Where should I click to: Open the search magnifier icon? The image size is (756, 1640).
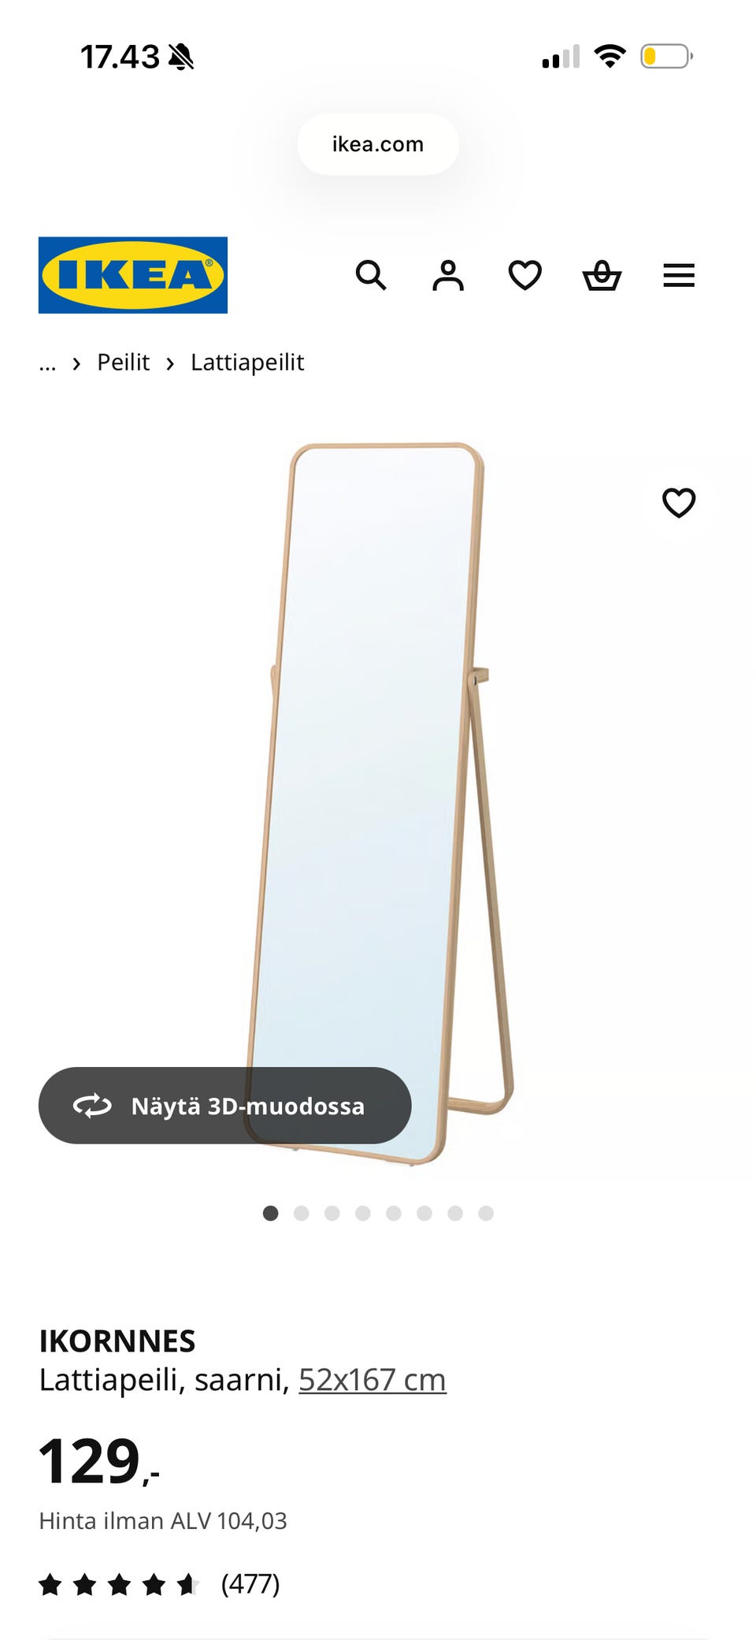tap(371, 275)
